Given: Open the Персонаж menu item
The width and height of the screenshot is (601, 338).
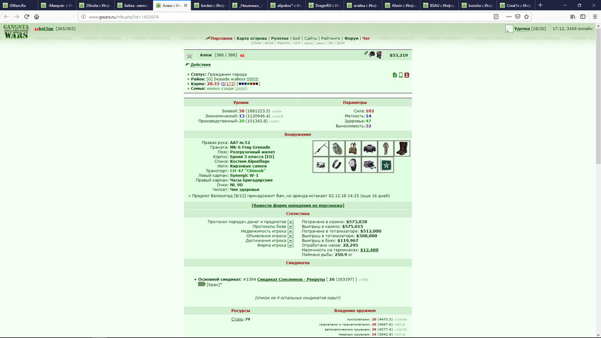Looking at the screenshot, I should pyautogui.click(x=221, y=38).
